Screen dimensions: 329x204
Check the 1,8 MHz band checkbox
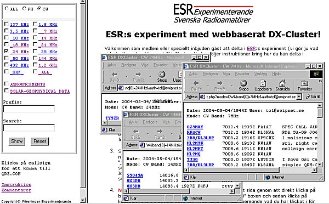click(35, 24)
